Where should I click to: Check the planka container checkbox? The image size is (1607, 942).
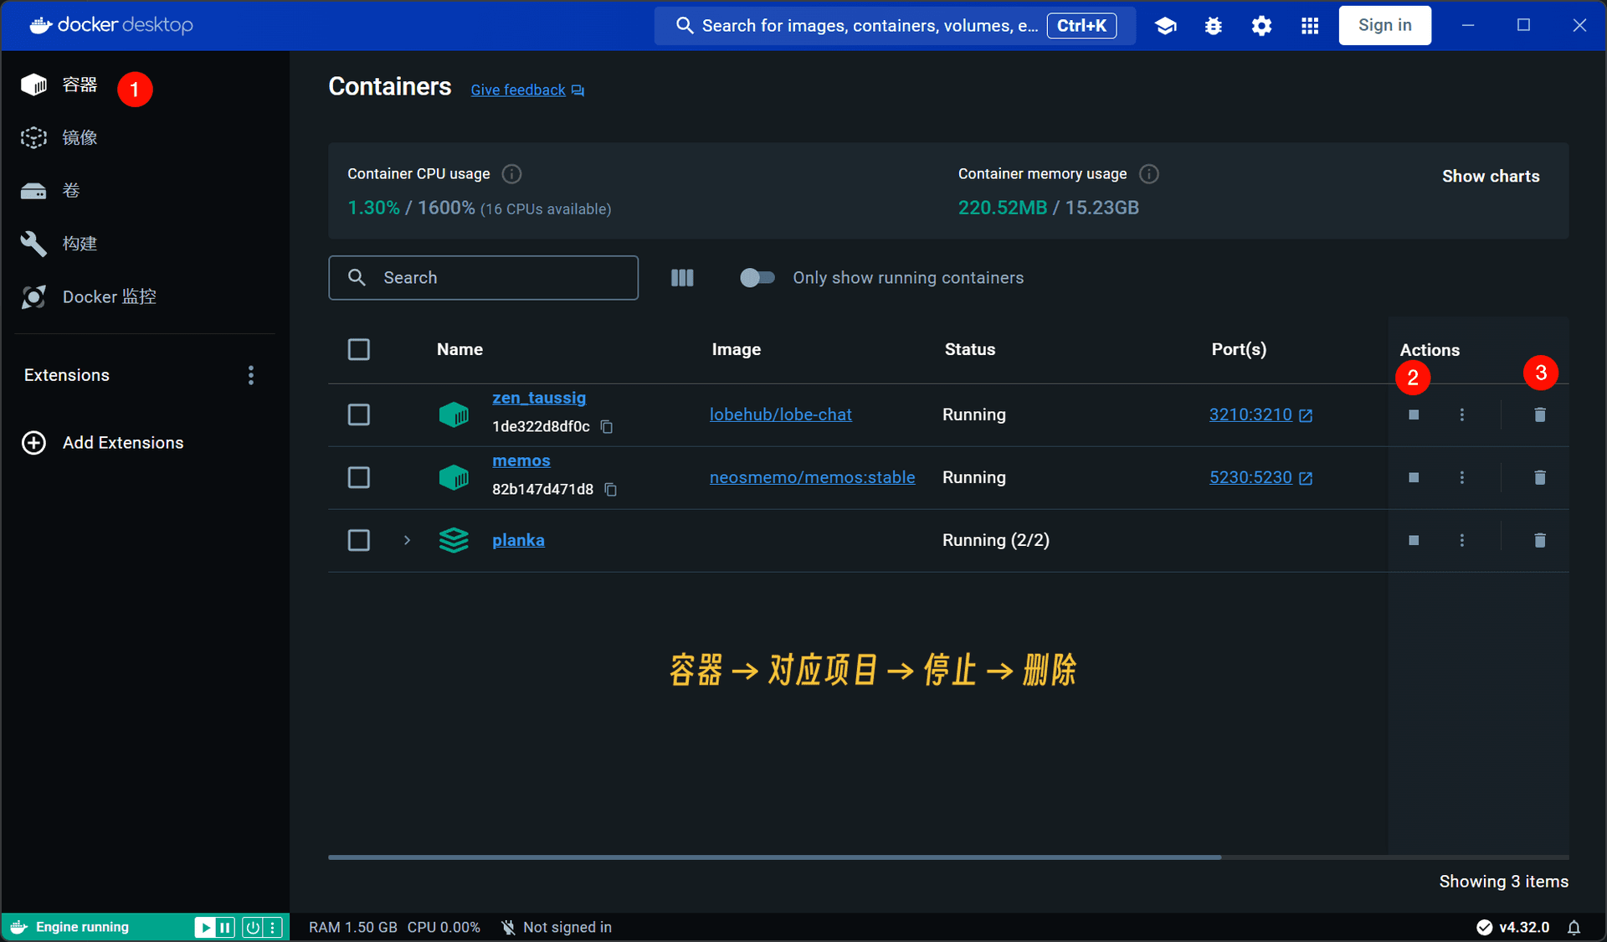click(x=358, y=540)
